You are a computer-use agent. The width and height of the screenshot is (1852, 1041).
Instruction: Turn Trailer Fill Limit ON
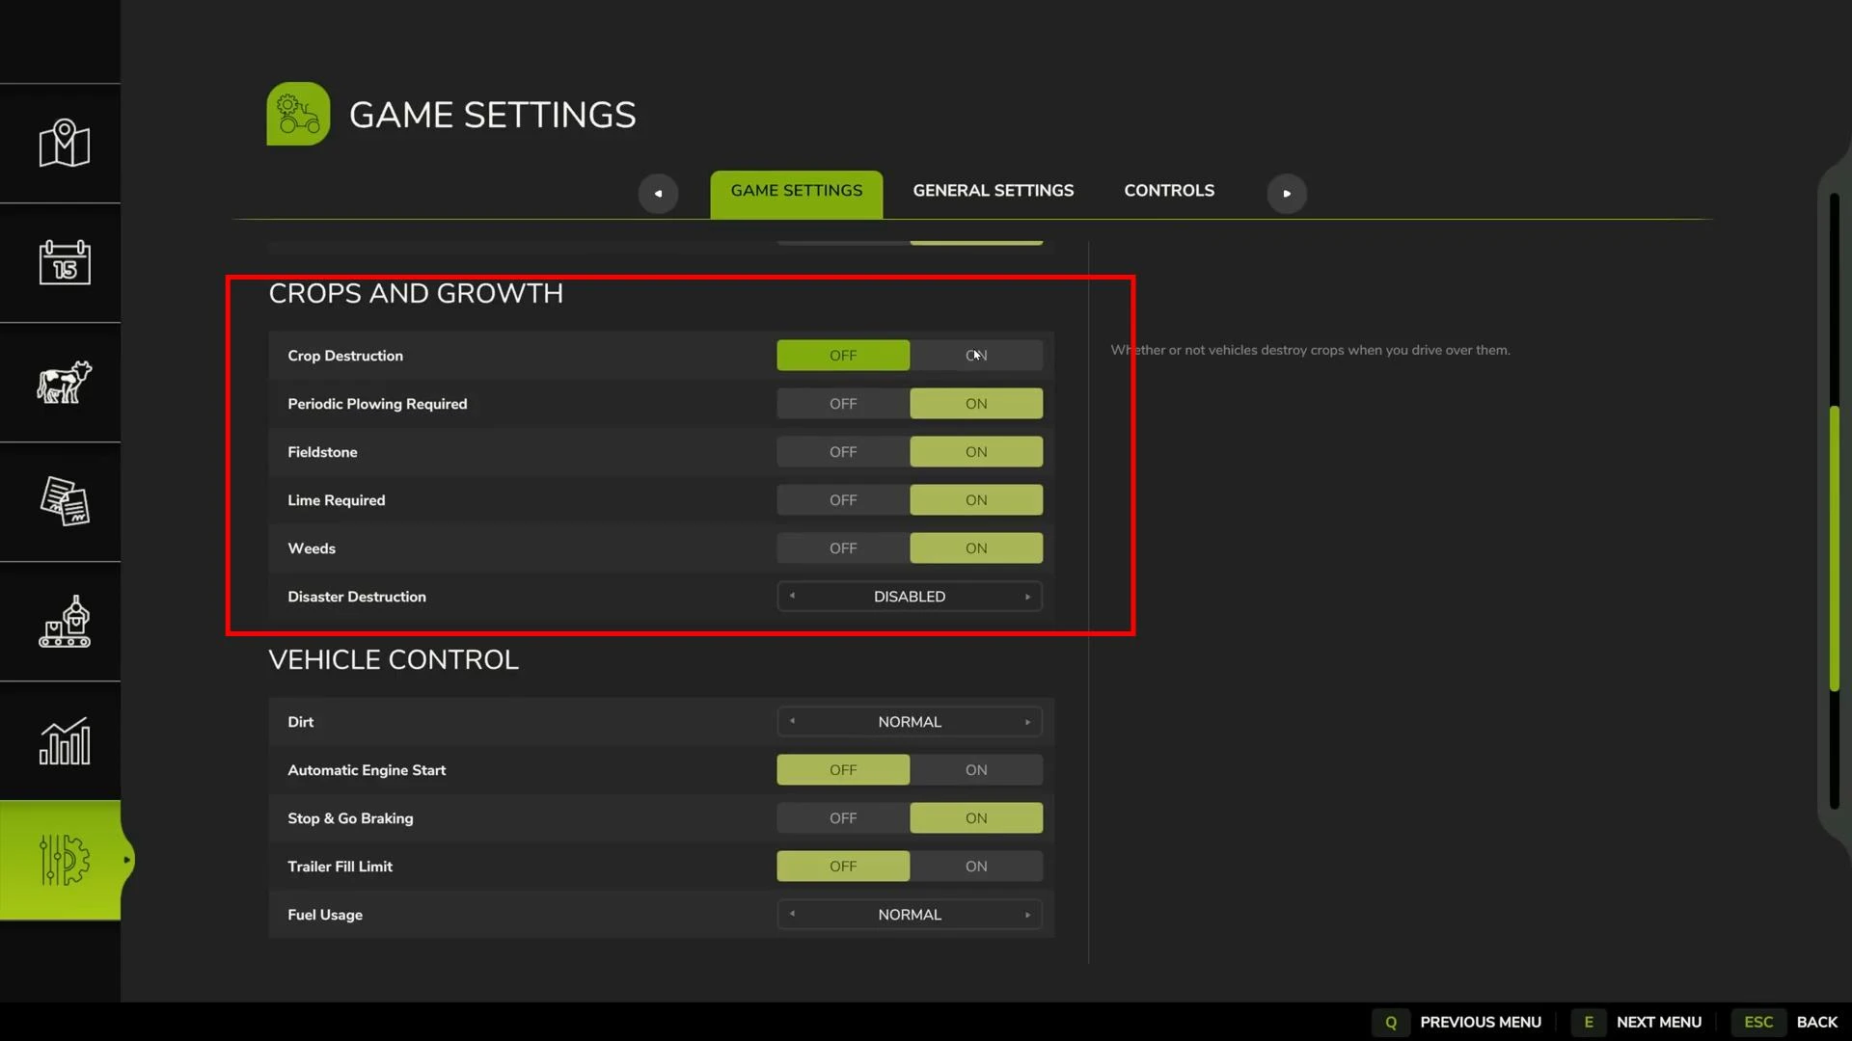pyautogui.click(x=976, y=867)
